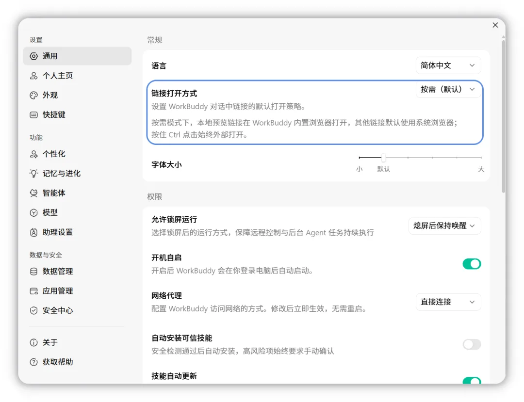Click the 智能体 robot face icon
Viewport: 524px width, 402px height.
point(34,193)
